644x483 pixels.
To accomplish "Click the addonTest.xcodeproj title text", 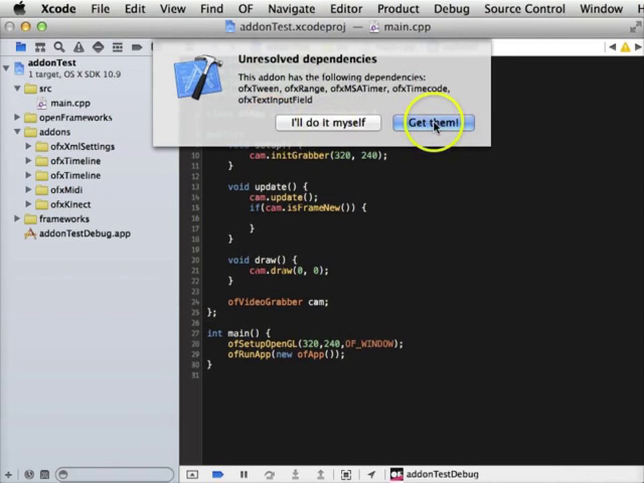I will point(292,27).
